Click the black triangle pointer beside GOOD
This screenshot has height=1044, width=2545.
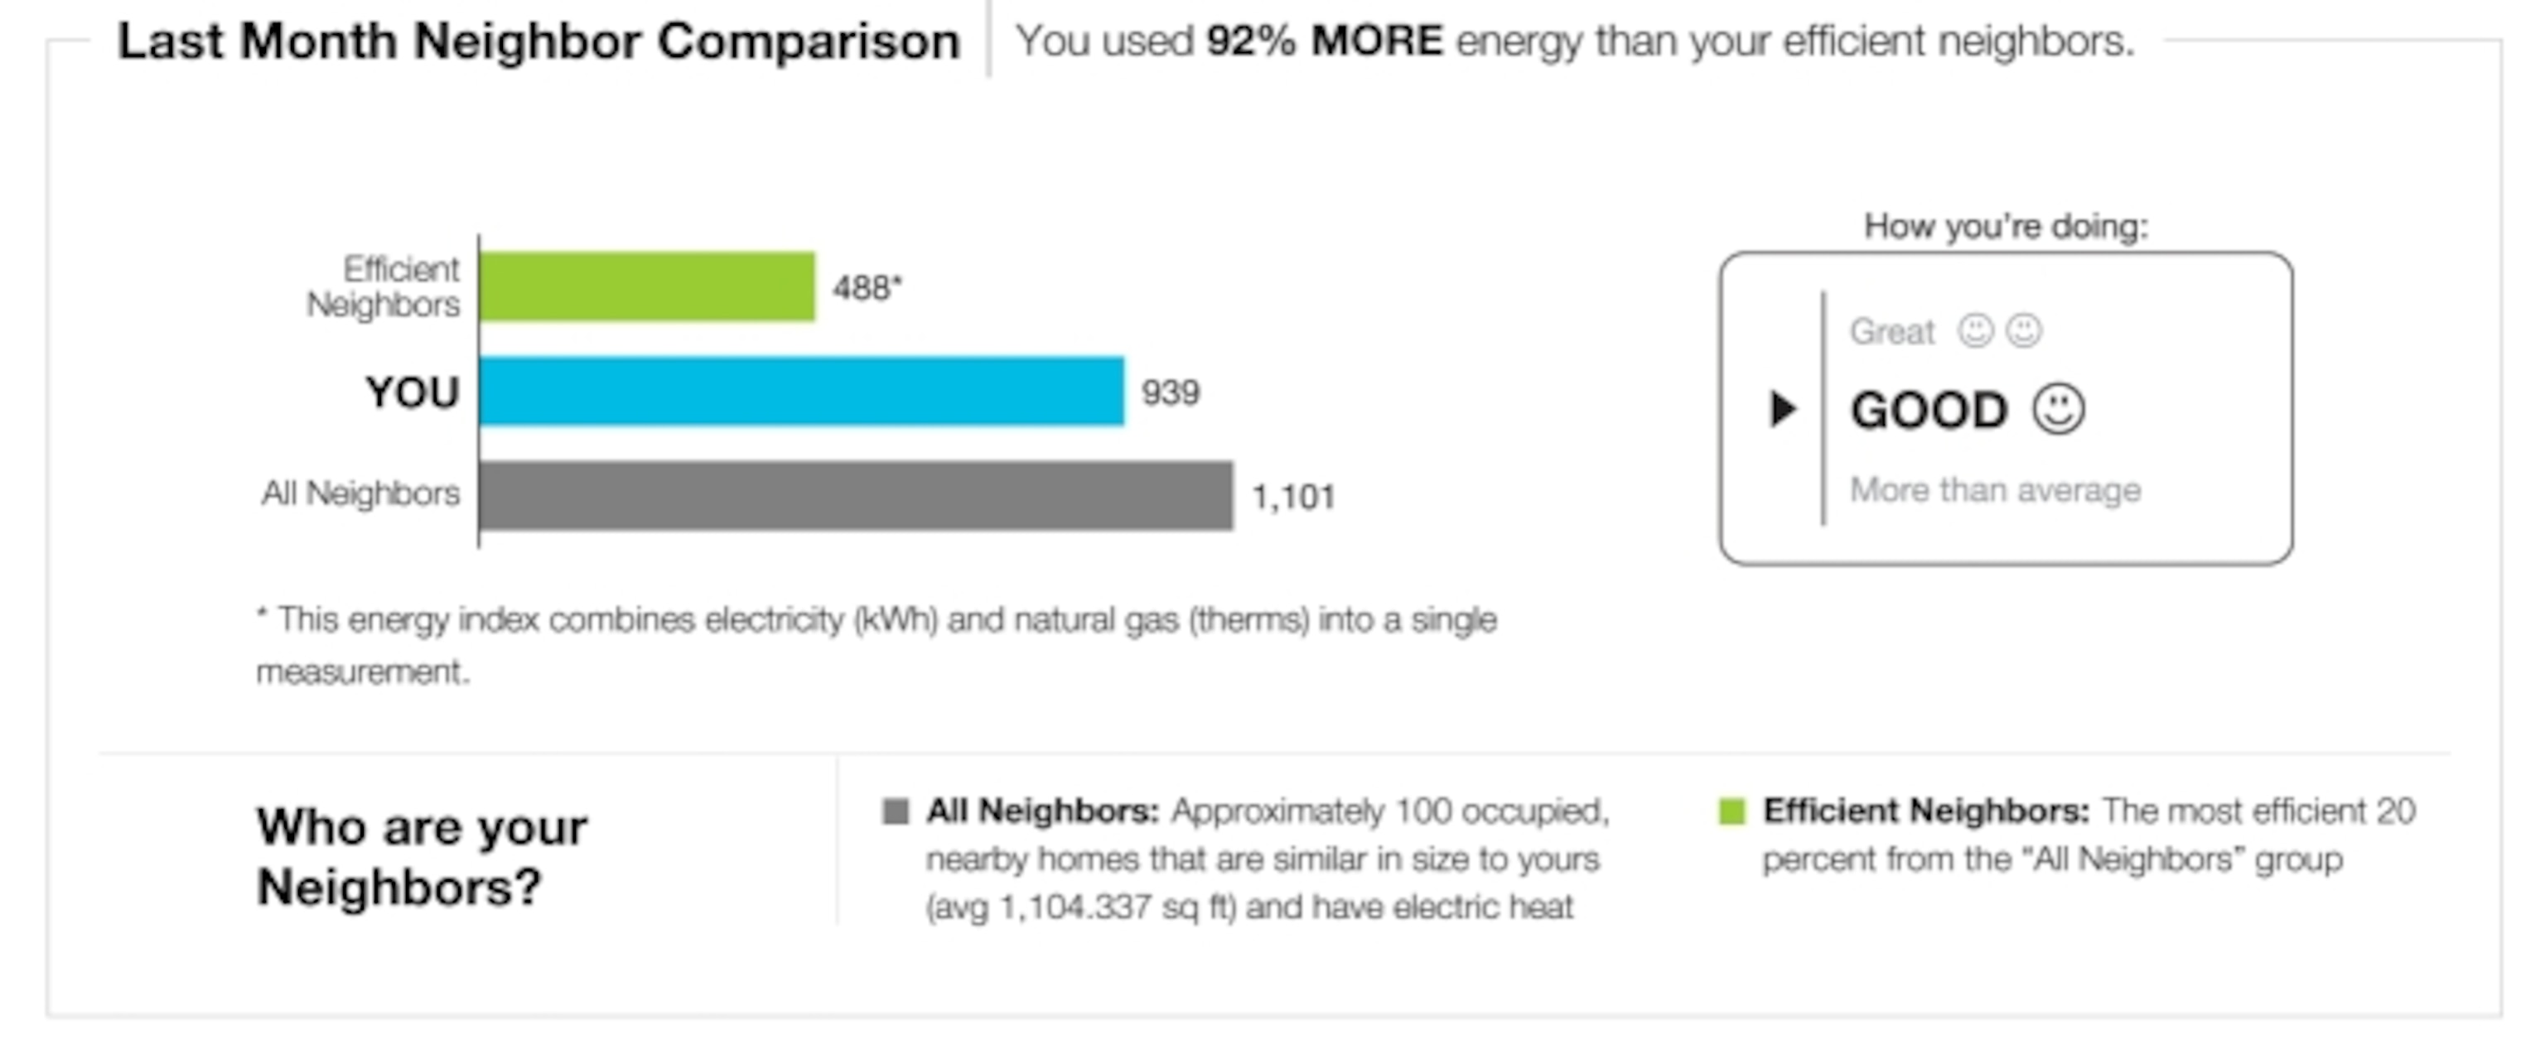click(1782, 409)
